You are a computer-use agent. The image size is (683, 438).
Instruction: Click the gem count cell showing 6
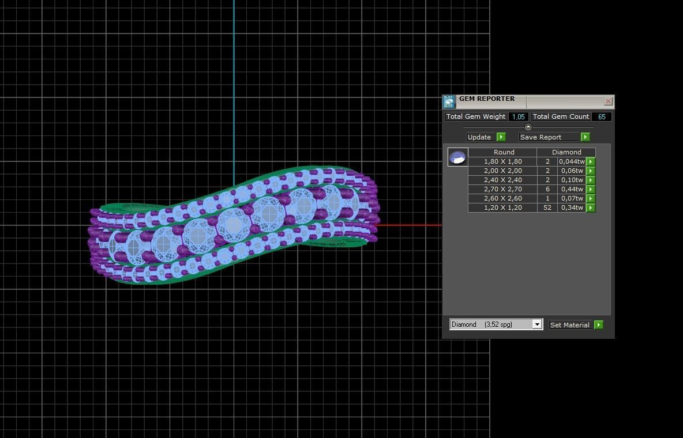[x=547, y=189]
